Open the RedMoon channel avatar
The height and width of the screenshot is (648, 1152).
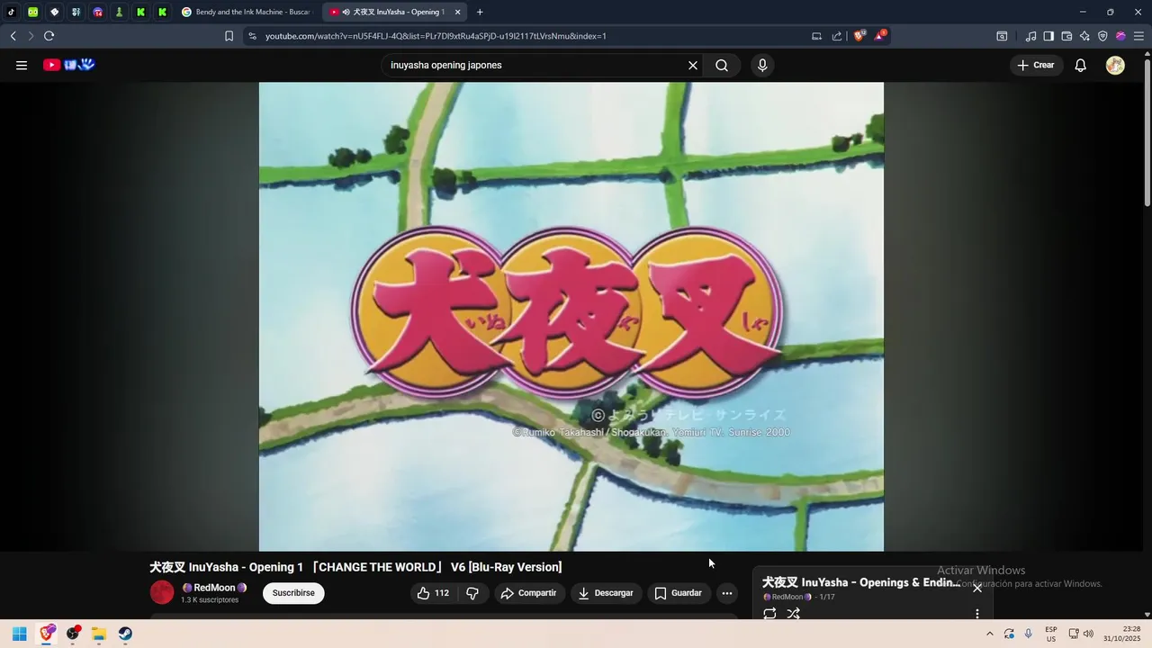162,592
